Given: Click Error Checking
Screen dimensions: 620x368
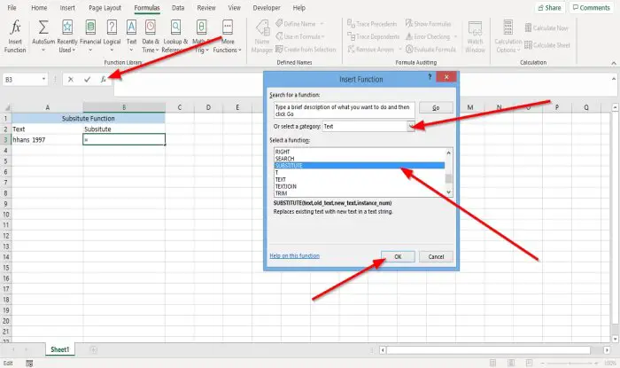Looking at the screenshot, I should 428,36.
